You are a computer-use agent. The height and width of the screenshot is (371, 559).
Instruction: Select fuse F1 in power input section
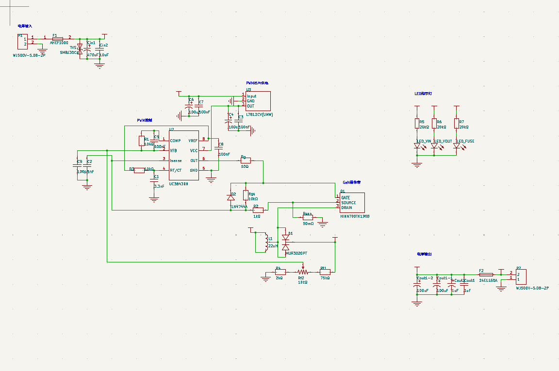tap(58, 39)
